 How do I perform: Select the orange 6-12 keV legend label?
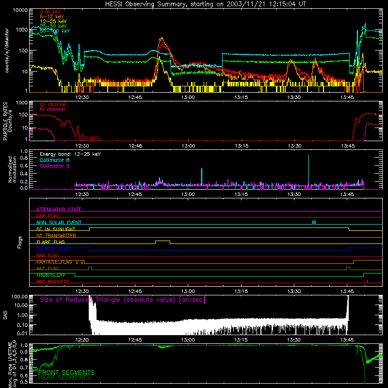[x=52, y=16]
